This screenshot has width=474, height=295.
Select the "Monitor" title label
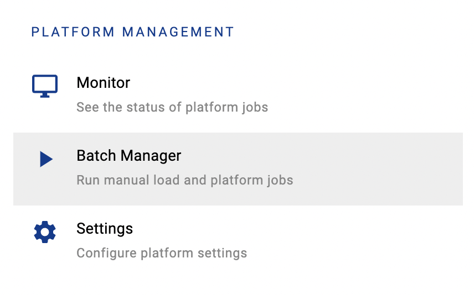[103, 83]
